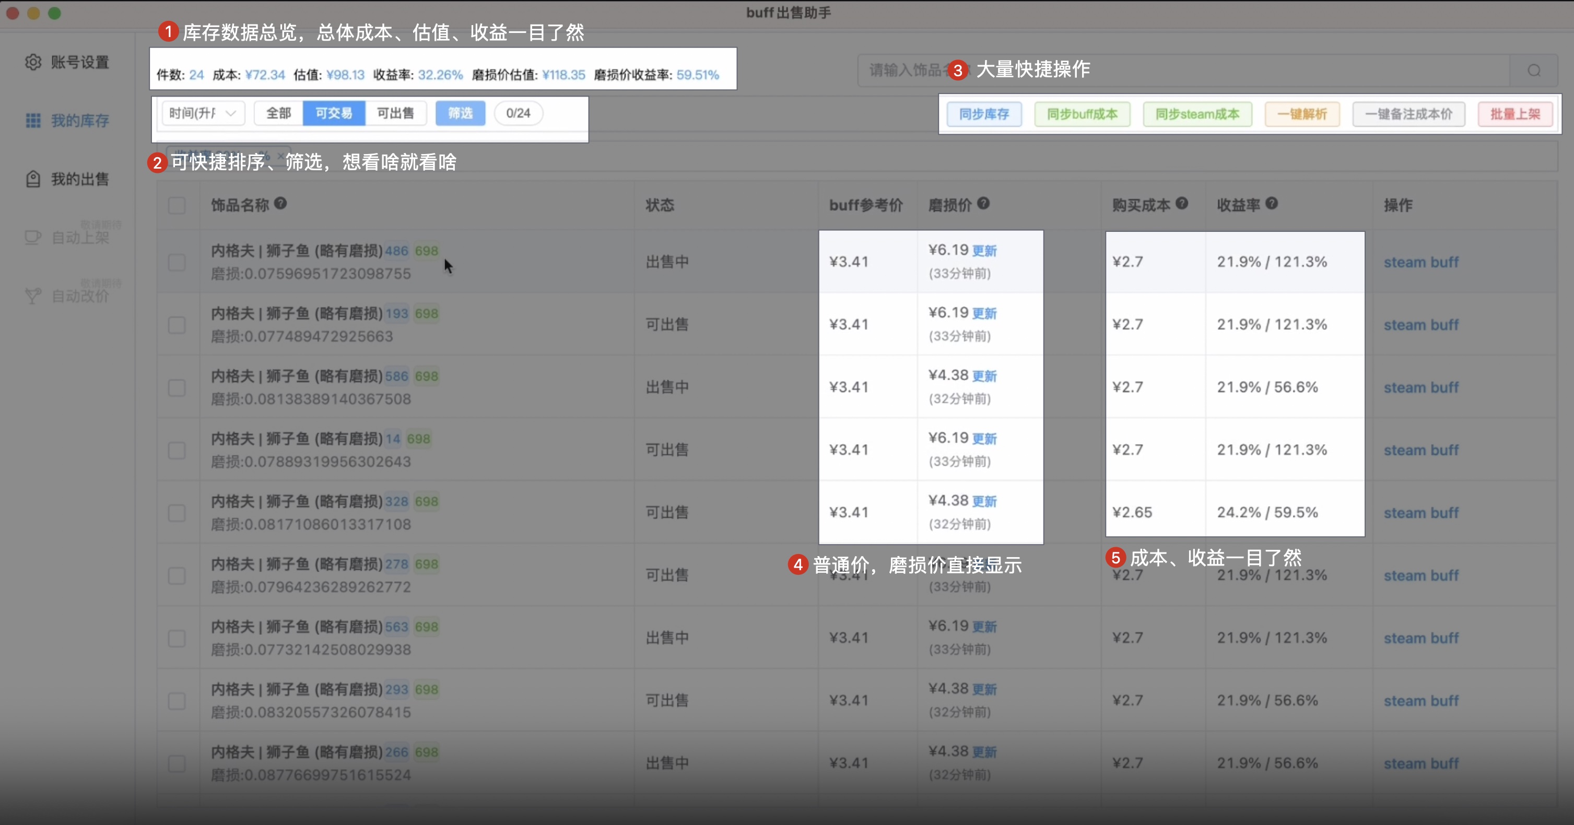The height and width of the screenshot is (825, 1574).
Task: Click 更新 link for item 266
Action: [984, 752]
